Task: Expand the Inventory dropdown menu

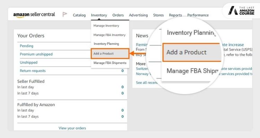Action: [99, 15]
